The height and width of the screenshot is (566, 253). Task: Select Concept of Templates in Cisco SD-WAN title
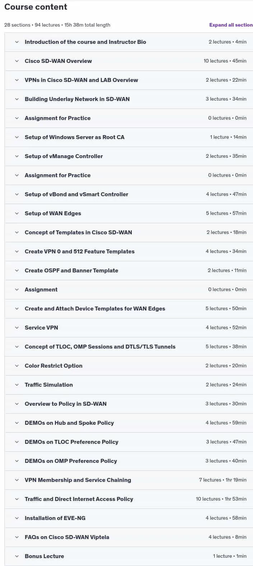click(x=78, y=233)
